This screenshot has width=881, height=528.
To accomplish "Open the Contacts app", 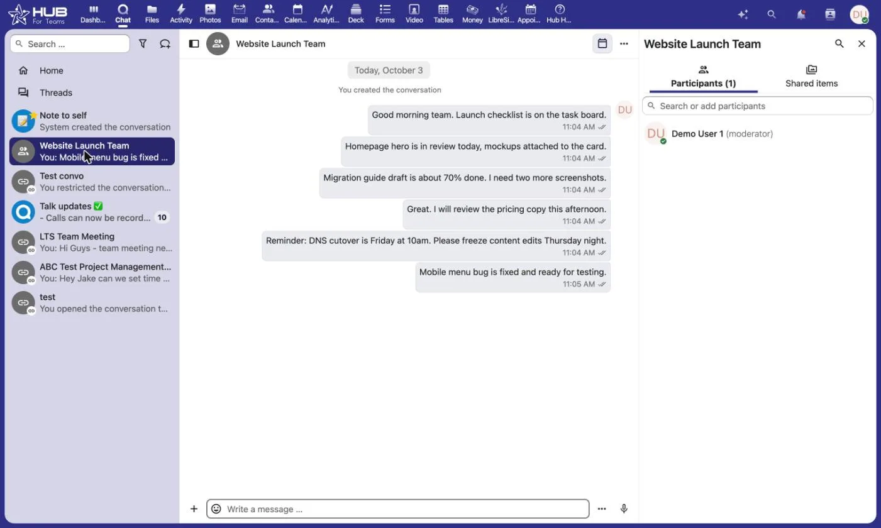I will (x=268, y=14).
